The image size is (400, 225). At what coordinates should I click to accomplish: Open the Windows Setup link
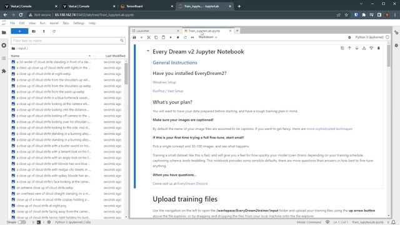coord(164,82)
